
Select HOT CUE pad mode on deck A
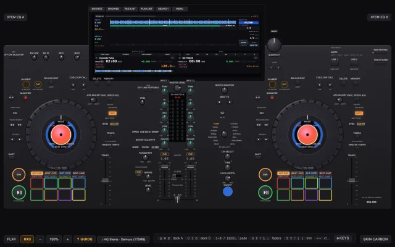coord(37,174)
